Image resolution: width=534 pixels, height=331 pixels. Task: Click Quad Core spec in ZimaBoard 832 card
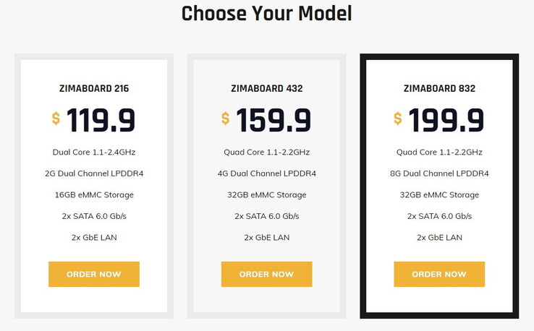439,152
